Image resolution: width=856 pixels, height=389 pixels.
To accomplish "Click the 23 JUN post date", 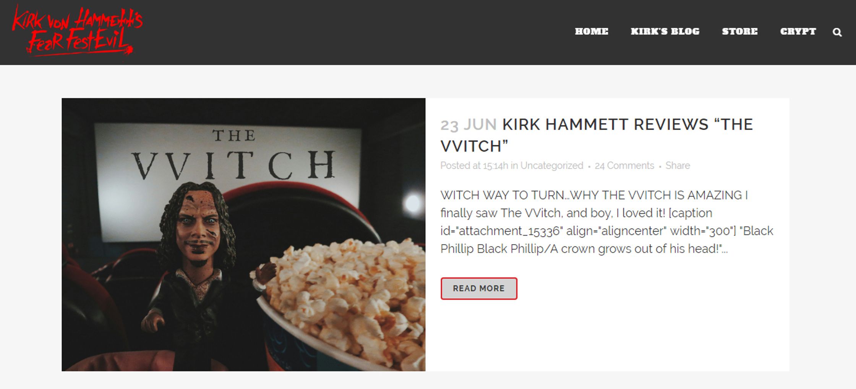I will 469,125.
